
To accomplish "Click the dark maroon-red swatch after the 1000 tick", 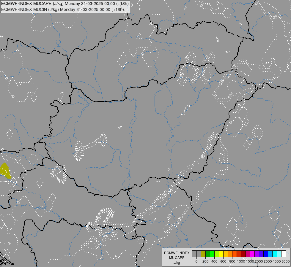I will pos(243,254).
